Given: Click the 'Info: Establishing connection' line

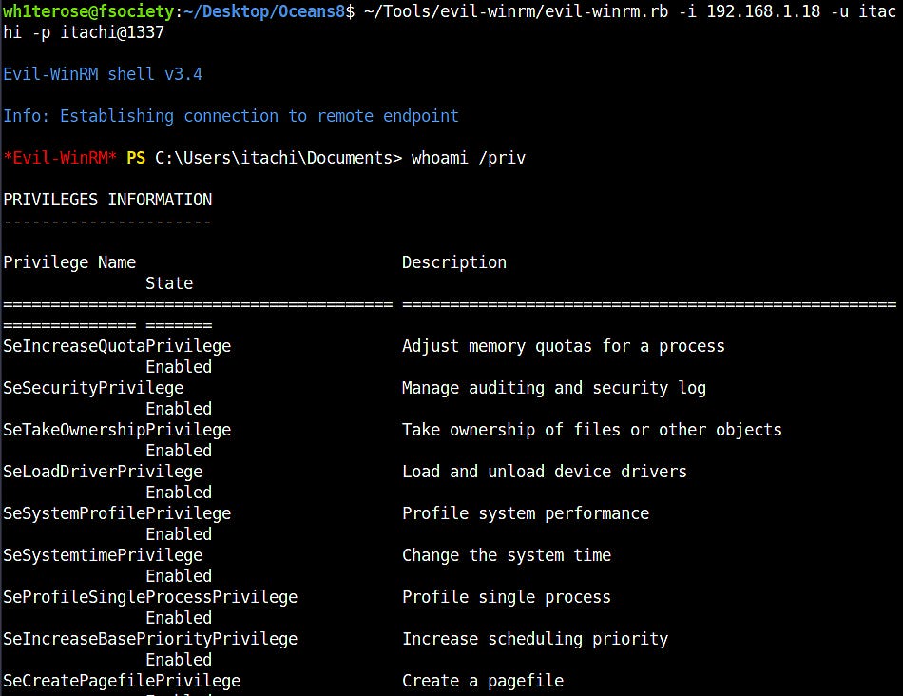Looking at the screenshot, I should tap(231, 116).
